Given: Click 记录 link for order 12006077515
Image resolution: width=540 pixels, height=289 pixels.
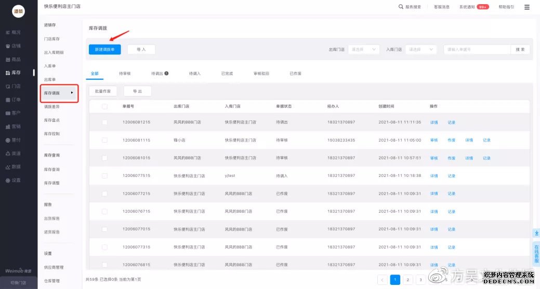Looking at the screenshot, I should pos(452,176).
